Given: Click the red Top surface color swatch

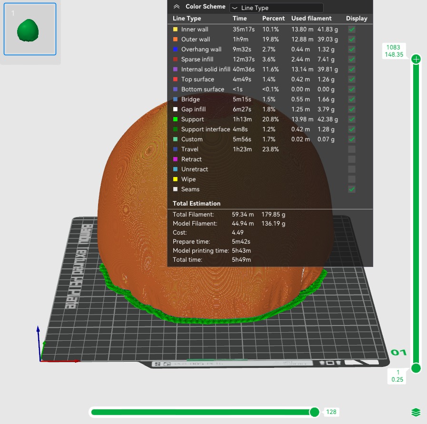Looking at the screenshot, I should 175,79.
